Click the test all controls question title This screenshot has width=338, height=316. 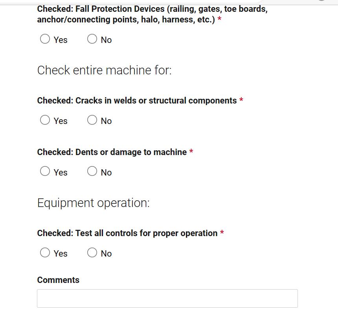pyautogui.click(x=127, y=233)
